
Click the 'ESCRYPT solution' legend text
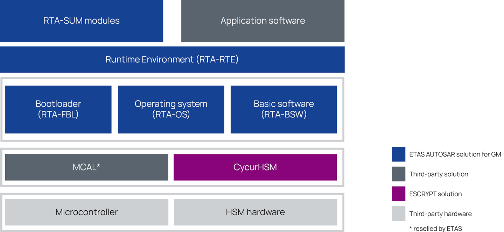tap(435, 194)
